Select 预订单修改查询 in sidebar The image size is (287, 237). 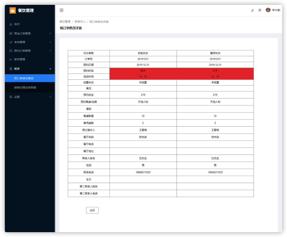(30, 78)
